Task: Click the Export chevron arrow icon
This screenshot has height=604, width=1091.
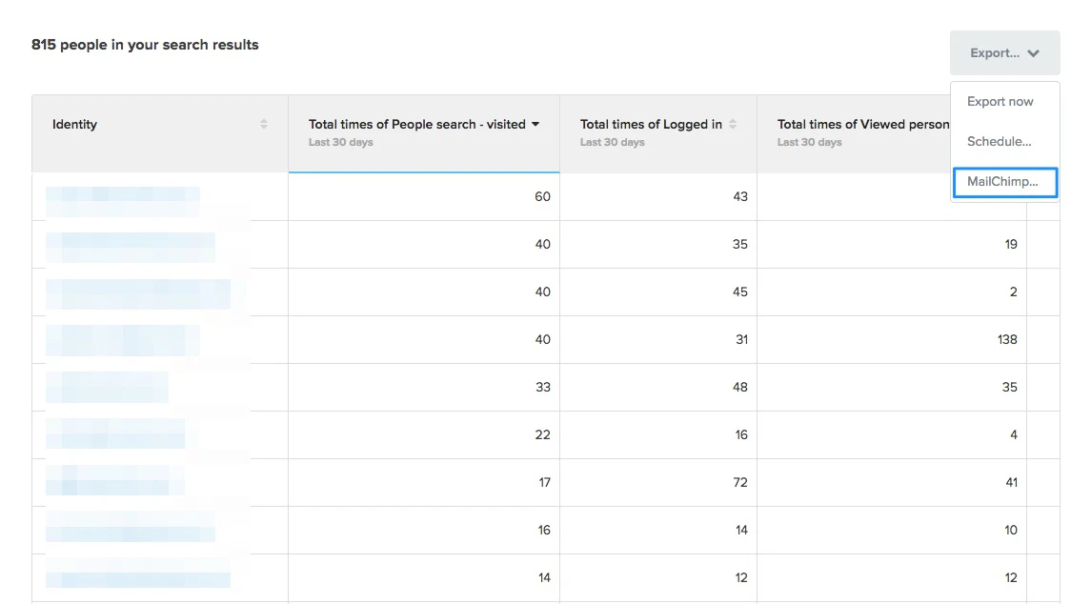Action: (1033, 54)
